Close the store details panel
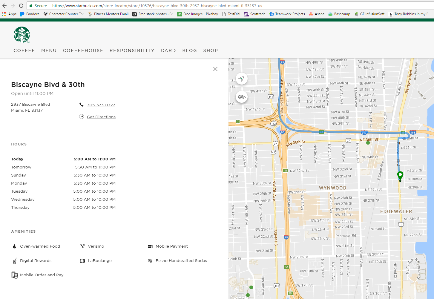The height and width of the screenshot is (299, 434). (215, 69)
